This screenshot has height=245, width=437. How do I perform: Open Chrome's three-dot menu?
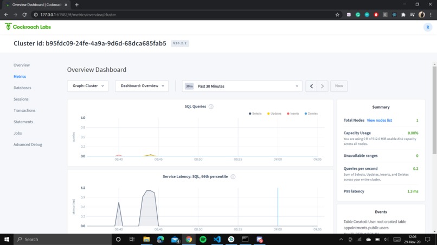tap(431, 15)
